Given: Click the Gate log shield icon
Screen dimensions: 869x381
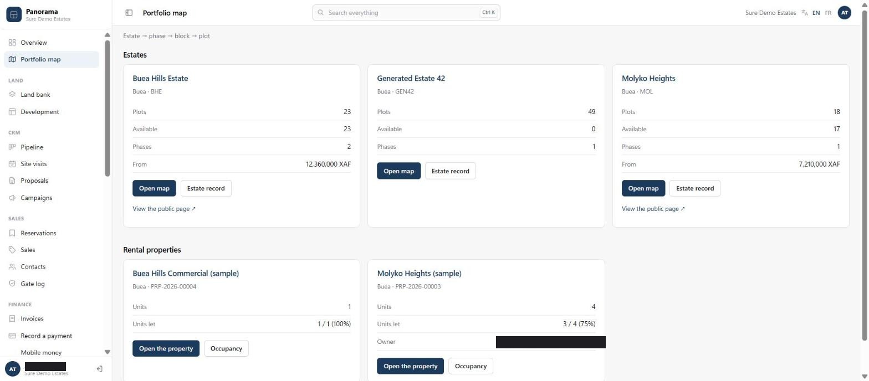Looking at the screenshot, I should click(x=12, y=284).
